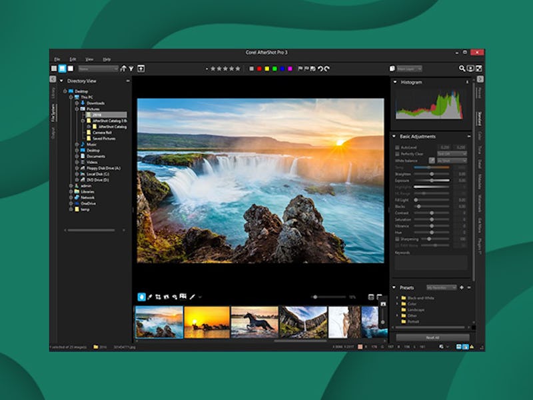The image size is (533, 400).
Task: Switch to the Color side tab
Action: [479, 136]
